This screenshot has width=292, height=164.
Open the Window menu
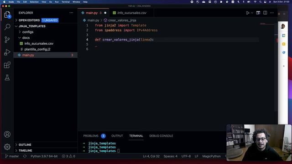click(76, 2)
